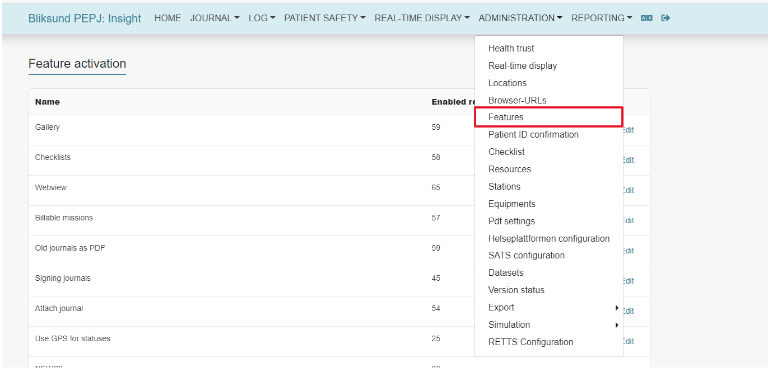Open the REPORTING dropdown
Viewport: 768px width, 372px height.
point(602,18)
